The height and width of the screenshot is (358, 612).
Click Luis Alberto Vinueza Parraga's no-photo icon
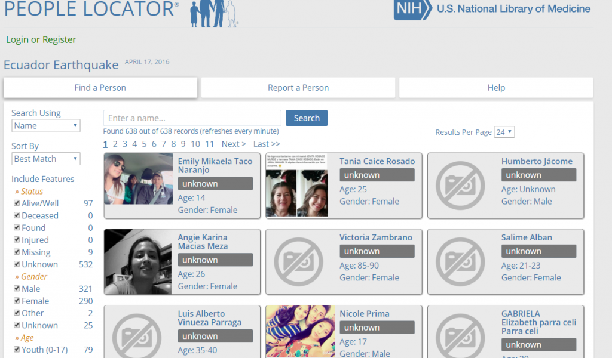pos(137,334)
